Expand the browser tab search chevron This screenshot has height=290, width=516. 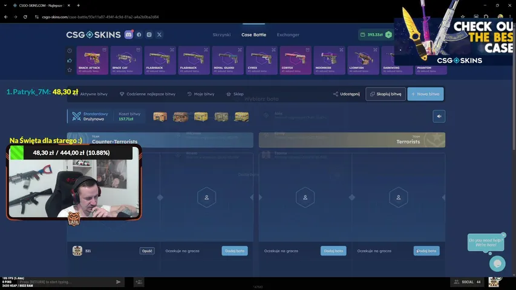(5, 5)
